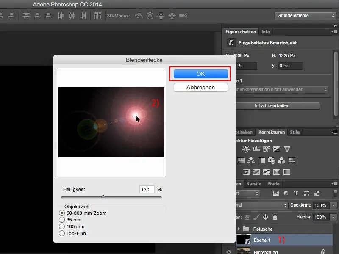Screen dimensions: 339x254
Task: Select the 105 mm lens radio button
Action: [x=62, y=226]
